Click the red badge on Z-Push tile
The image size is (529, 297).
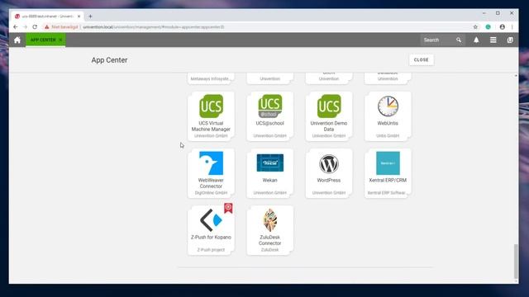[228, 208]
